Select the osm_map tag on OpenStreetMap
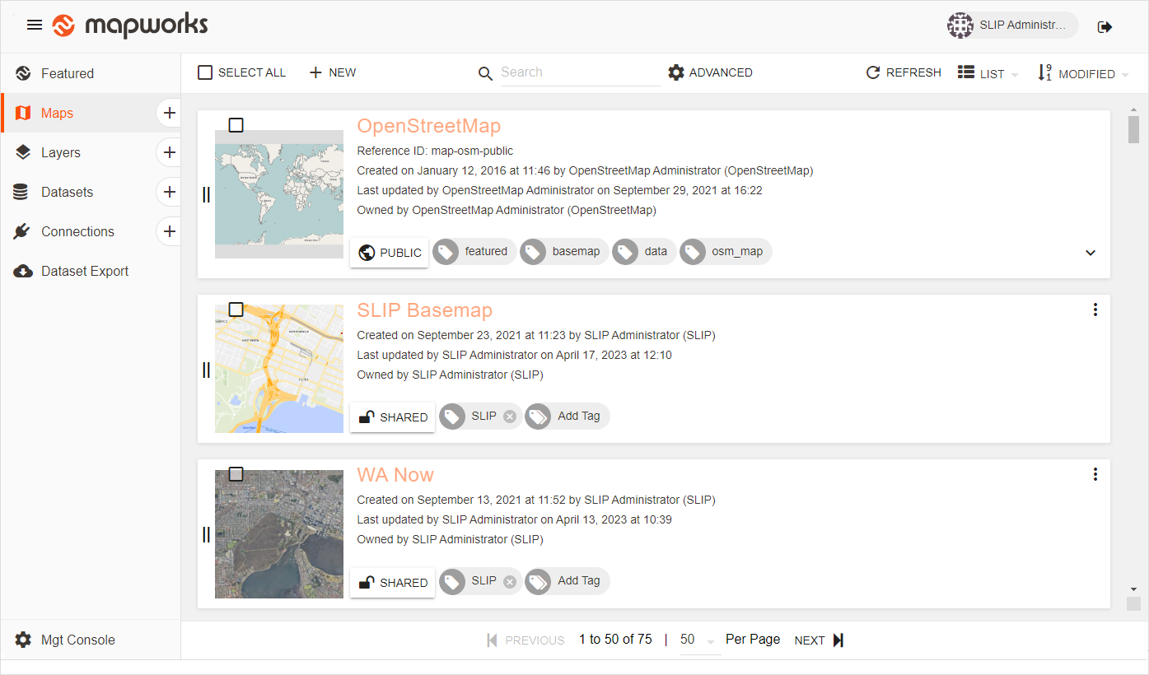This screenshot has width=1149, height=675. click(726, 252)
